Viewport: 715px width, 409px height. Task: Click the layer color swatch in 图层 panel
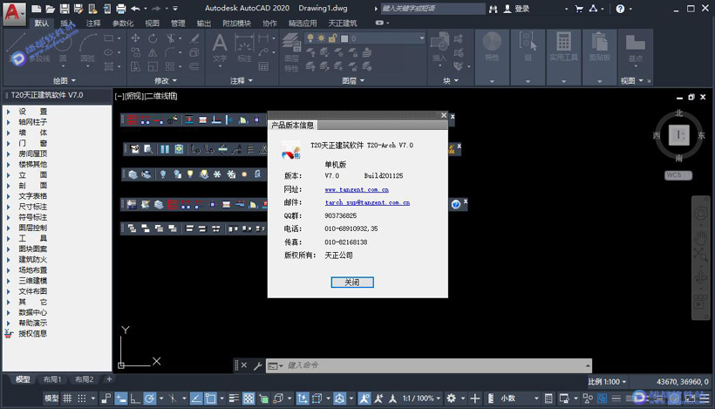click(x=345, y=38)
